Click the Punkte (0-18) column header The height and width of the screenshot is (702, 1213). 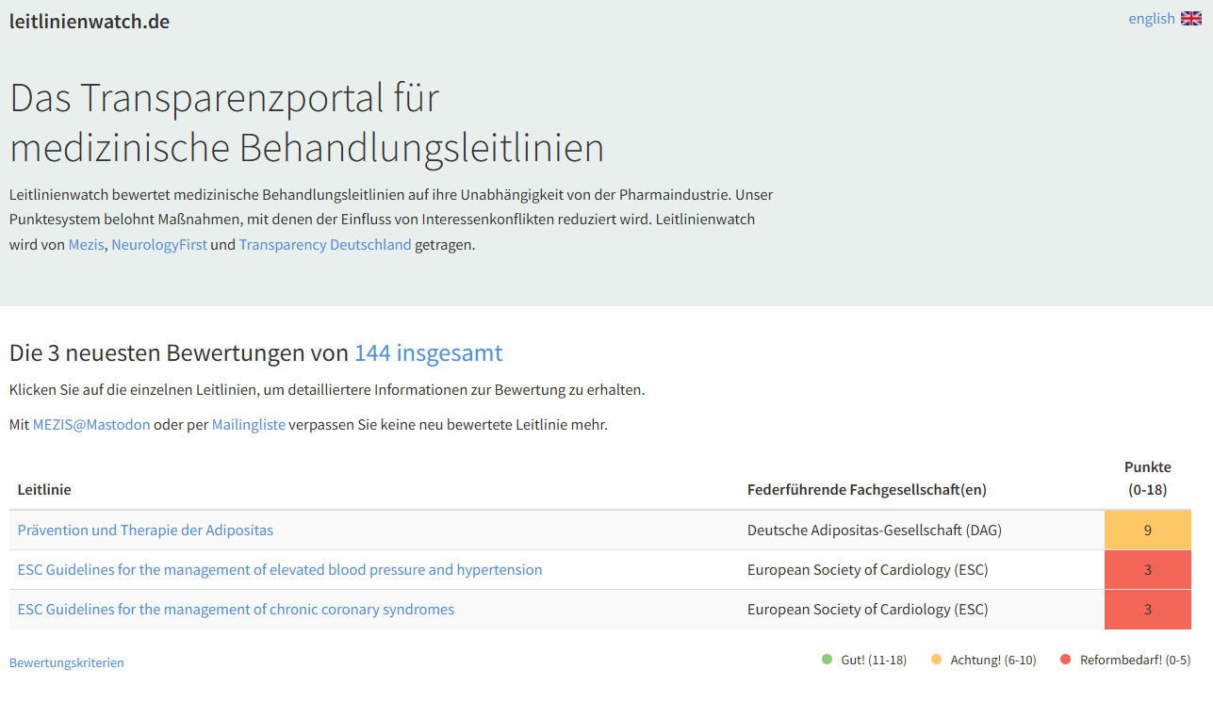1148,479
